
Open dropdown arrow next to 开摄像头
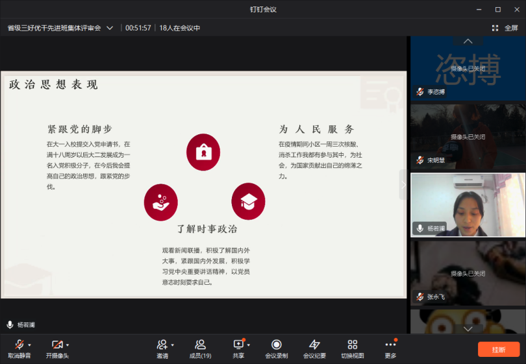pyautogui.click(x=68, y=345)
